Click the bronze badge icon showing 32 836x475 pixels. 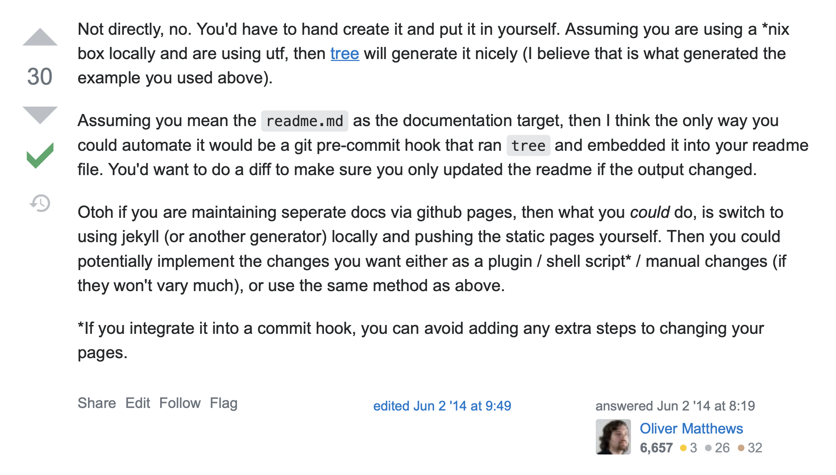tap(742, 448)
